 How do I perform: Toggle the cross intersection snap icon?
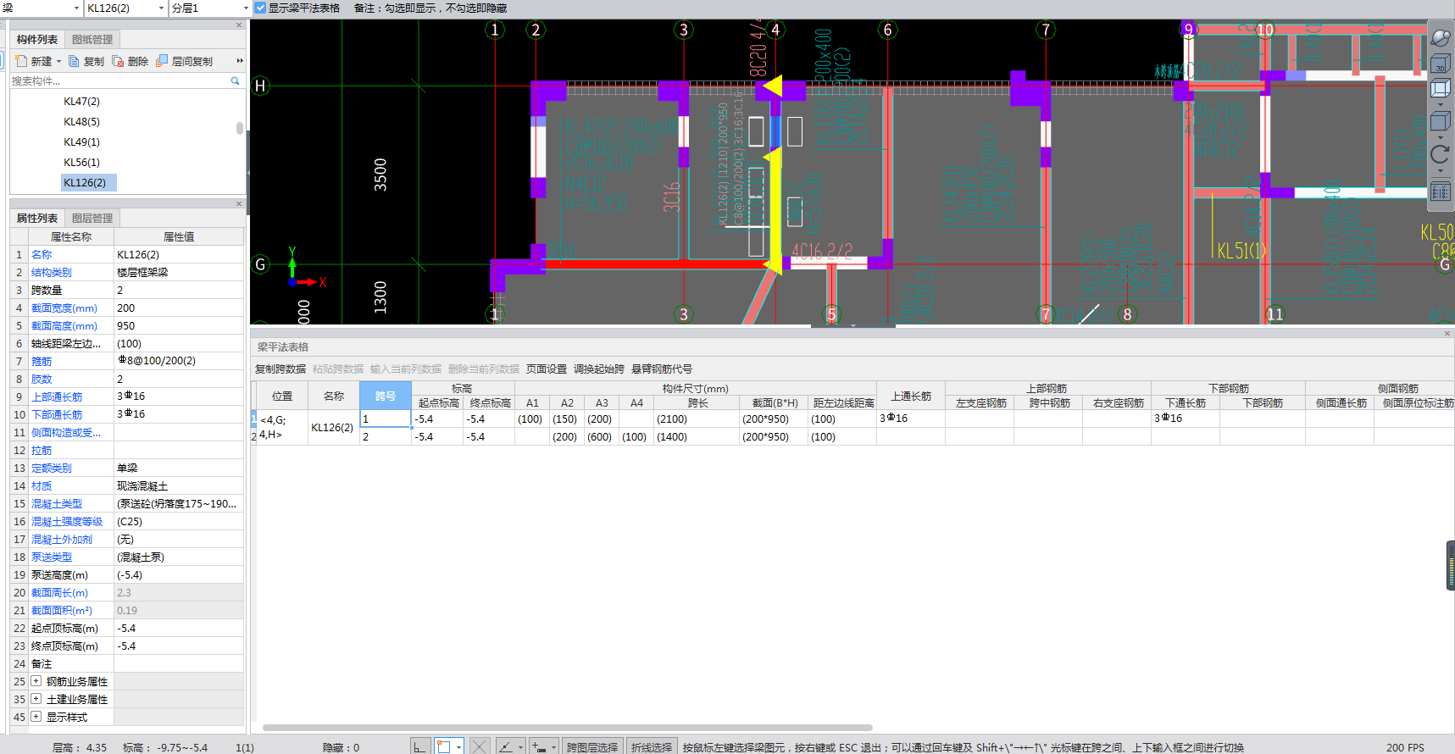480,746
